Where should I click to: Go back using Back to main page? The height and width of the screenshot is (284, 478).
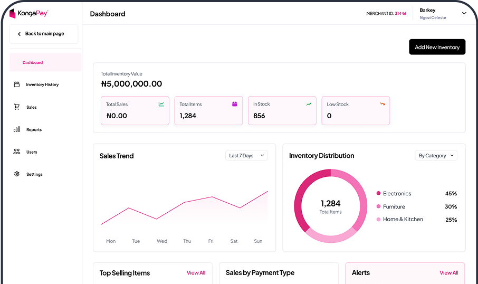[44, 34]
